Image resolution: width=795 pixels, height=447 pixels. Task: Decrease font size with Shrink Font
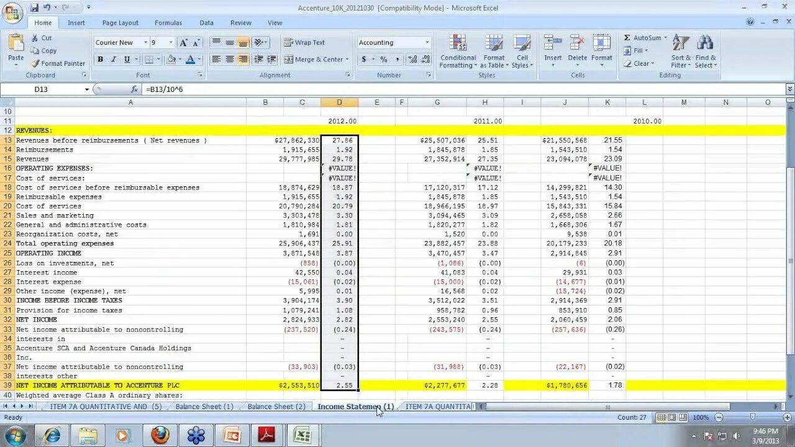(x=196, y=43)
